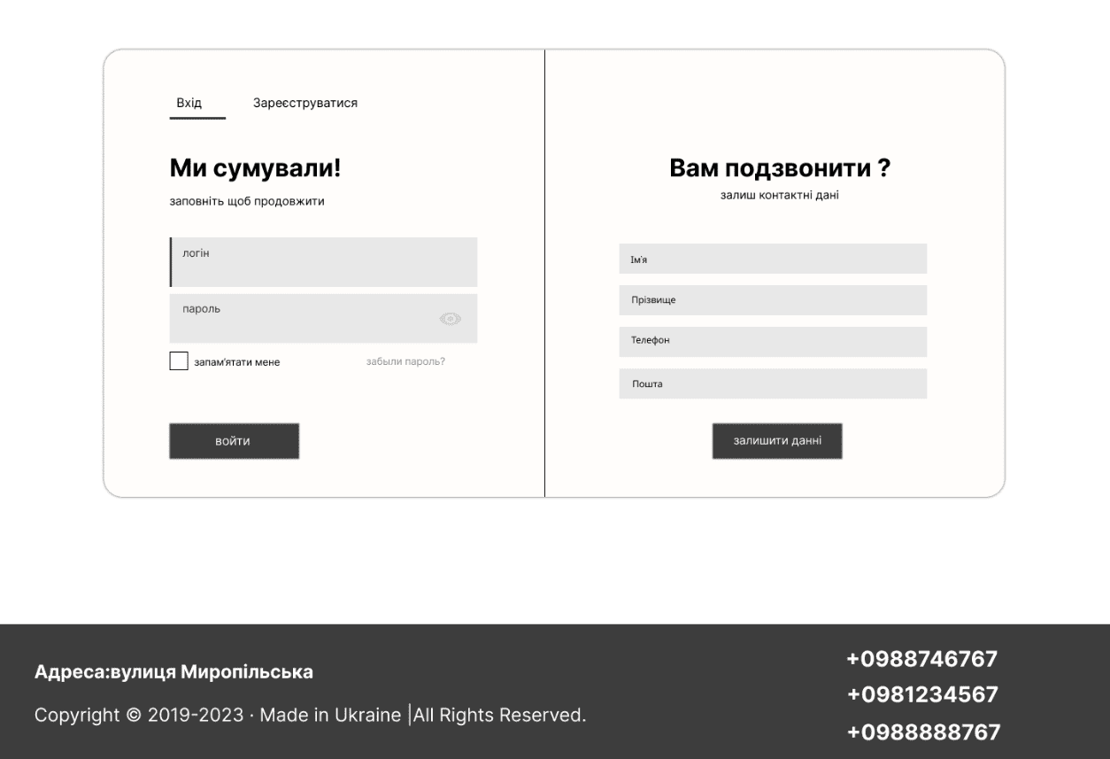Select the Copyright 2019-2023 footer line
Screen dimensions: 1110x759
click(310, 715)
